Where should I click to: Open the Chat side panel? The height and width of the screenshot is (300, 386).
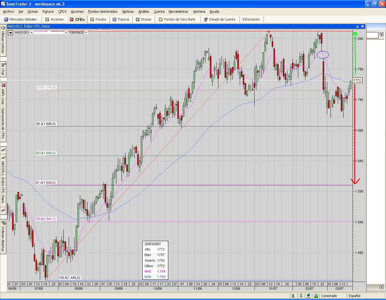pyautogui.click(x=3, y=69)
